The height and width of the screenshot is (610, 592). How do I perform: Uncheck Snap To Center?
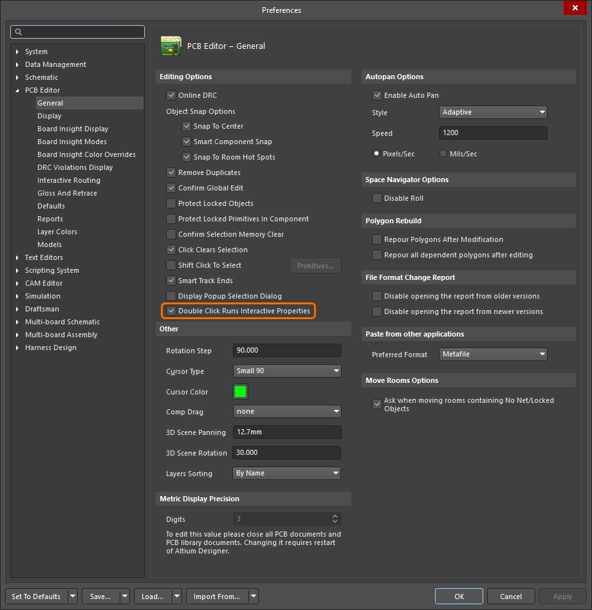tap(187, 126)
